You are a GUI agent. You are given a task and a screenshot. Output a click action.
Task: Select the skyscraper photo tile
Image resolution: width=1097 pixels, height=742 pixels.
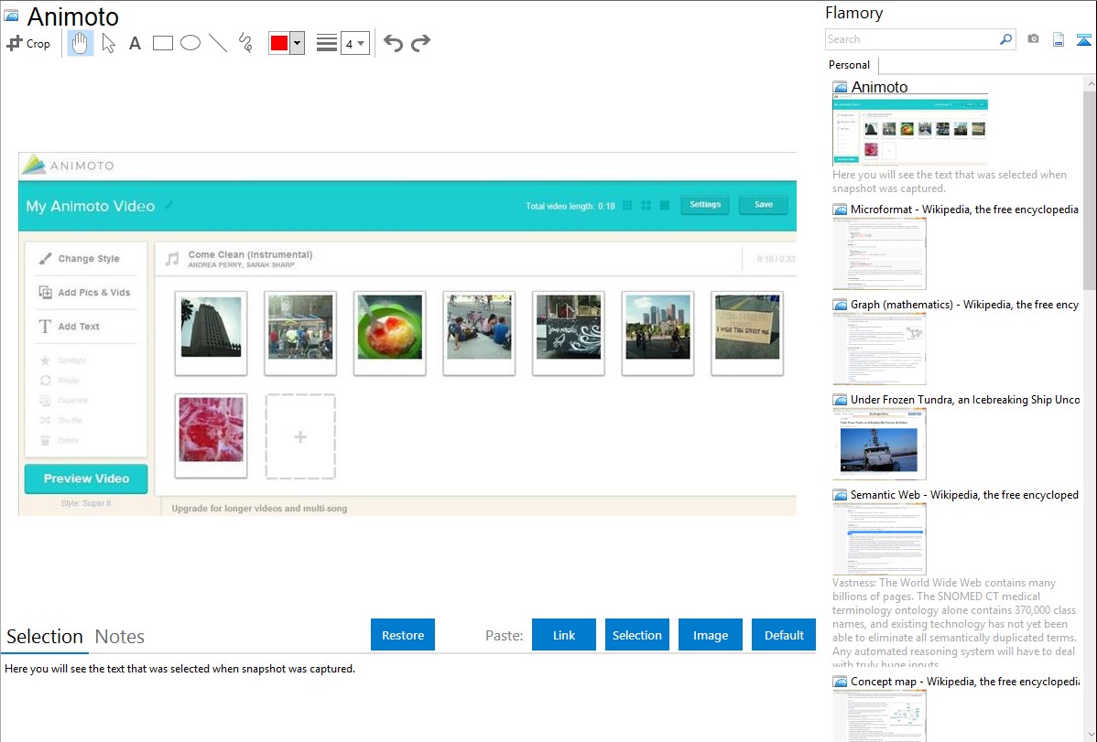coord(211,333)
